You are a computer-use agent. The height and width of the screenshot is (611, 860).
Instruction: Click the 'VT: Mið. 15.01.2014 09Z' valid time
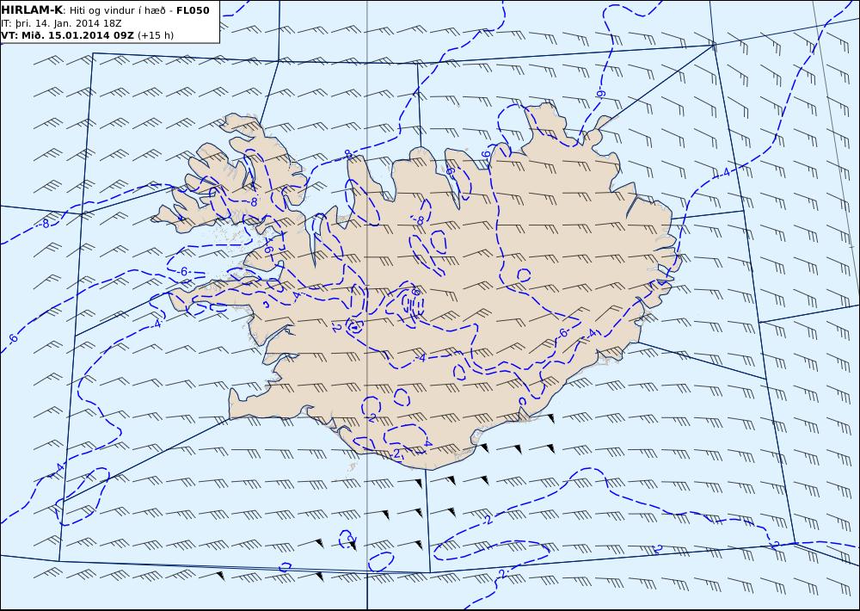point(67,35)
